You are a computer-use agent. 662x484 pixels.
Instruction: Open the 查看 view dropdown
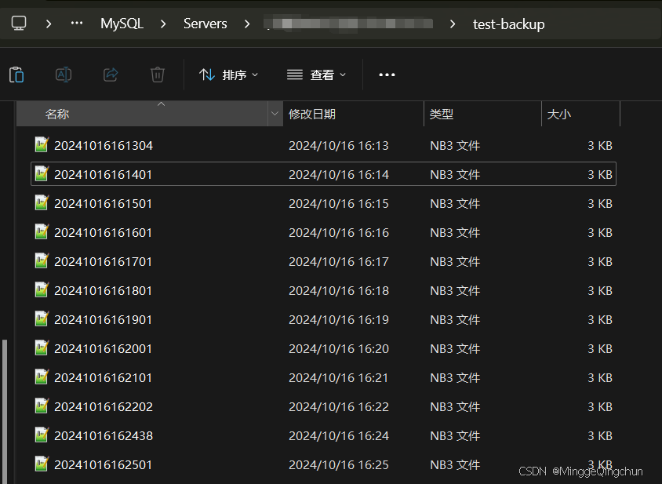tap(316, 75)
